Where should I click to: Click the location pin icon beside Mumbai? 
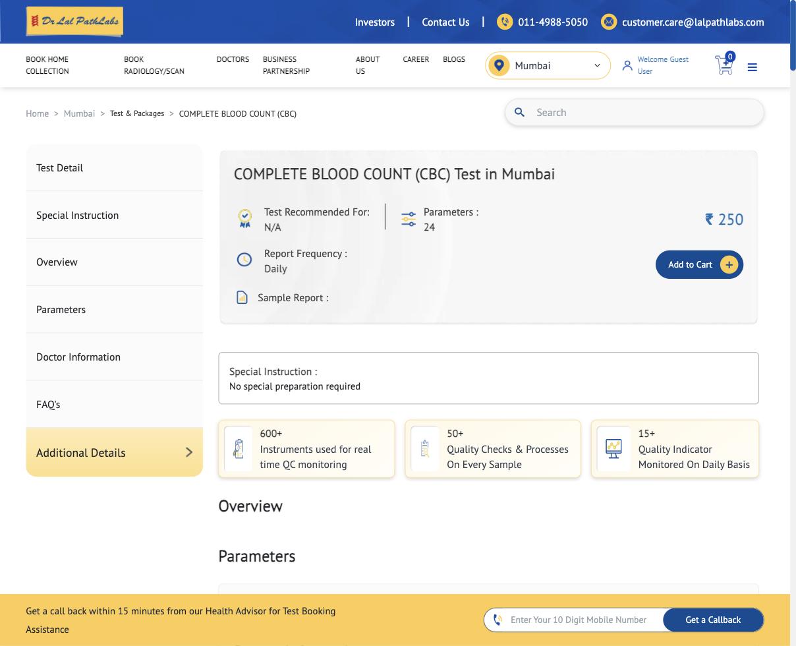click(499, 65)
